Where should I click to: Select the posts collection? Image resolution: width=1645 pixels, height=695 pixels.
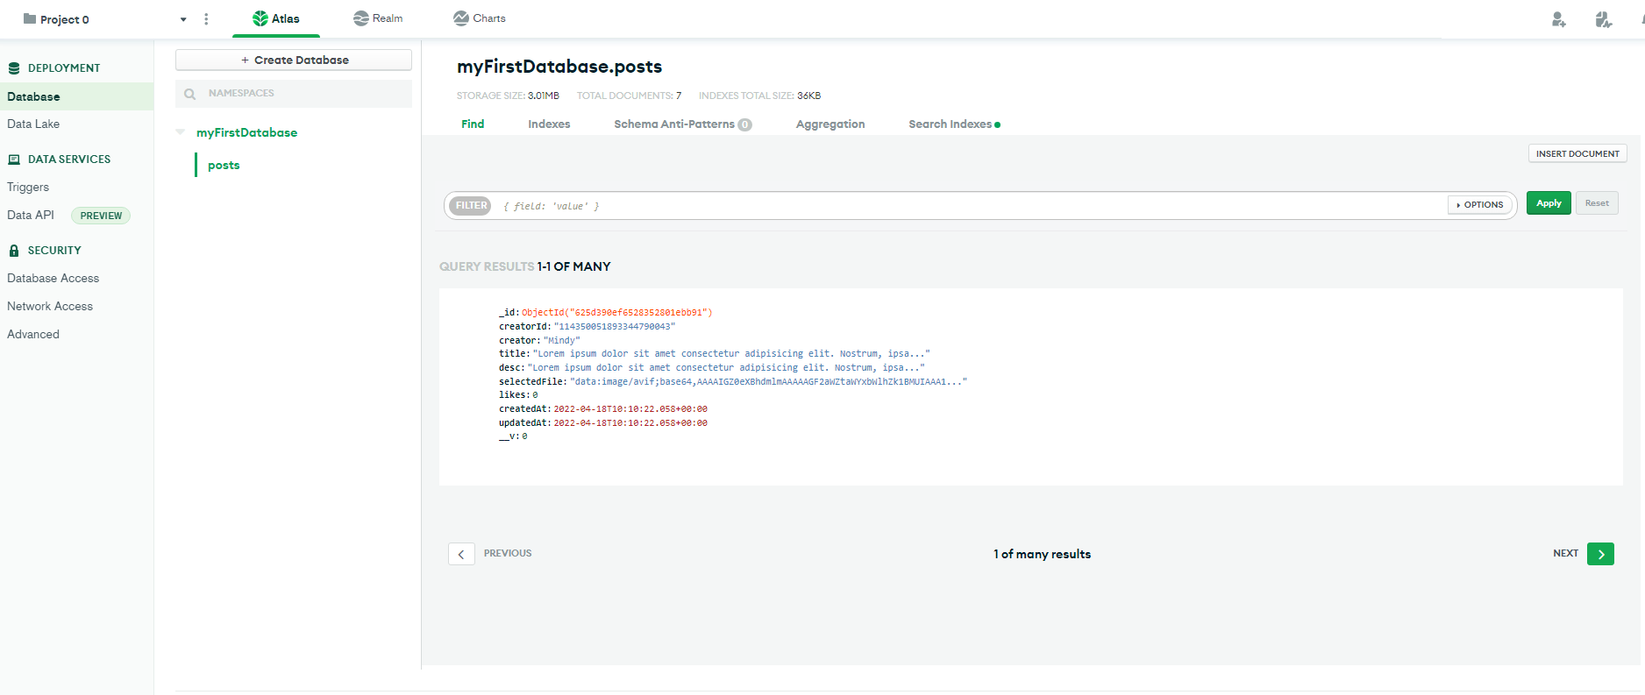click(224, 165)
